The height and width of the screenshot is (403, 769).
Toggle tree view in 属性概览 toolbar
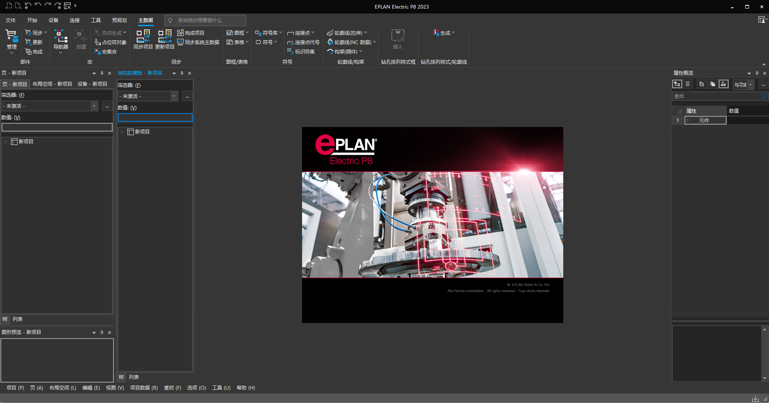point(677,84)
